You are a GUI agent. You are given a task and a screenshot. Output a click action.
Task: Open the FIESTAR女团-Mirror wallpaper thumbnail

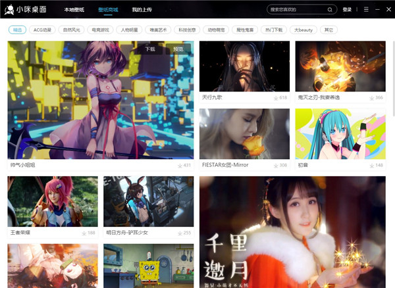click(244, 134)
